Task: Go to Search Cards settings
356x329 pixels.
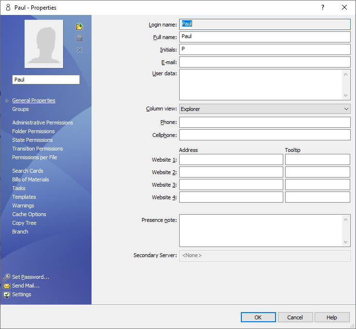Action: [27, 171]
